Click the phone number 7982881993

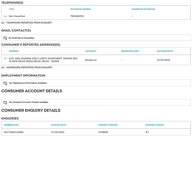77,16
